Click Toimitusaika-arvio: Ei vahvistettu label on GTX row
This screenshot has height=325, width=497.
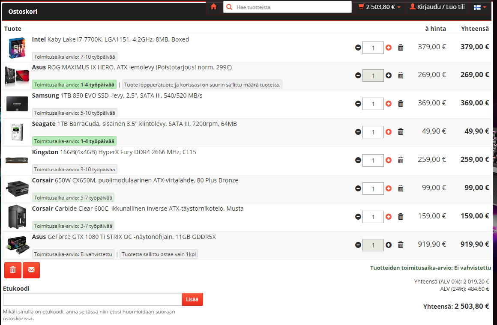pos(73,254)
